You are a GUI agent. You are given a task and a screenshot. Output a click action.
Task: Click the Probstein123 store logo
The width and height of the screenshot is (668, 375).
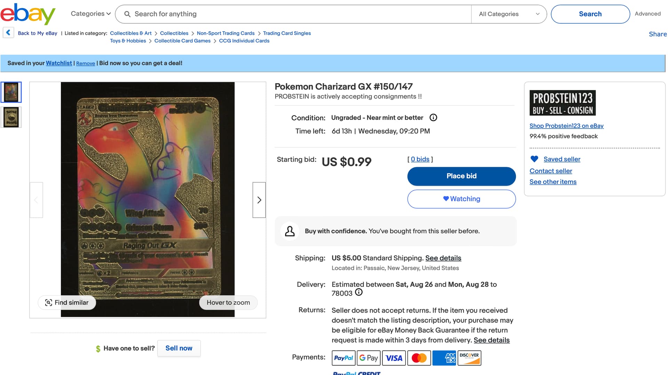[x=562, y=103]
